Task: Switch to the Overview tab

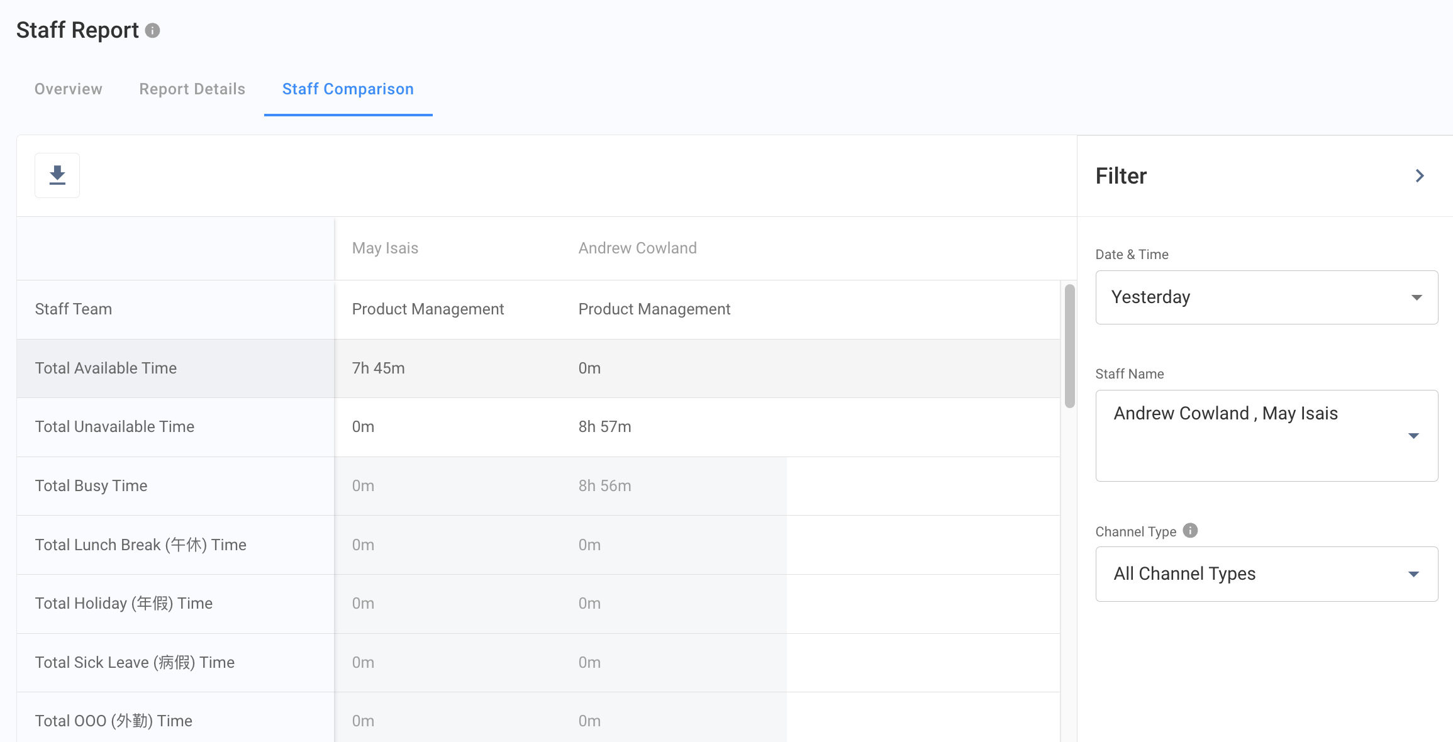Action: tap(69, 89)
